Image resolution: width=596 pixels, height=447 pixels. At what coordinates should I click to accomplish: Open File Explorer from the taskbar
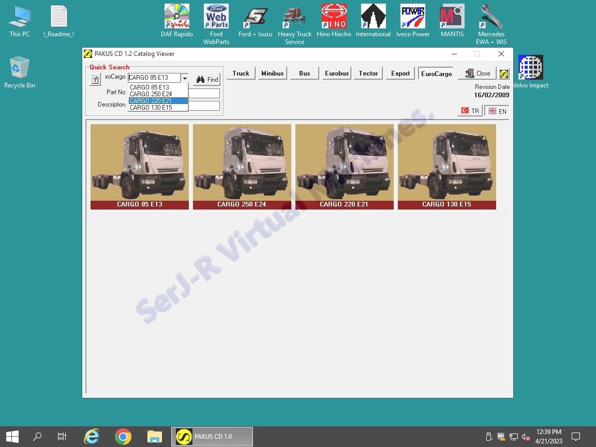(x=154, y=436)
